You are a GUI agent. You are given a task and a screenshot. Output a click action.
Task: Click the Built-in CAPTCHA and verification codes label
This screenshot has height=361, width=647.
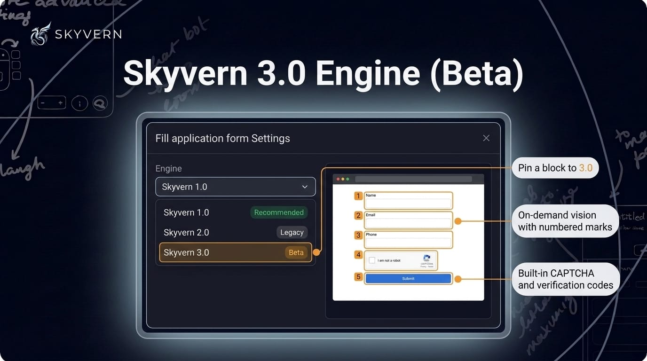coord(566,279)
